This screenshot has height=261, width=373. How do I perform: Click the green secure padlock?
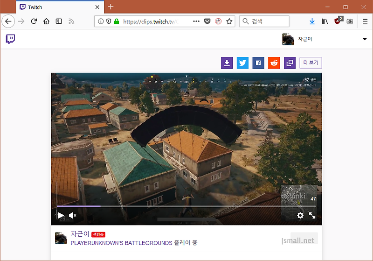point(117,21)
